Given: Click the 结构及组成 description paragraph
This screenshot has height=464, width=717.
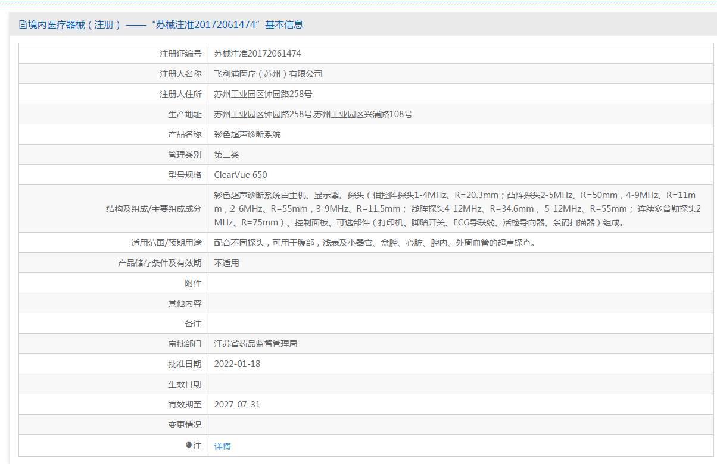Looking at the screenshot, I should 457,209.
